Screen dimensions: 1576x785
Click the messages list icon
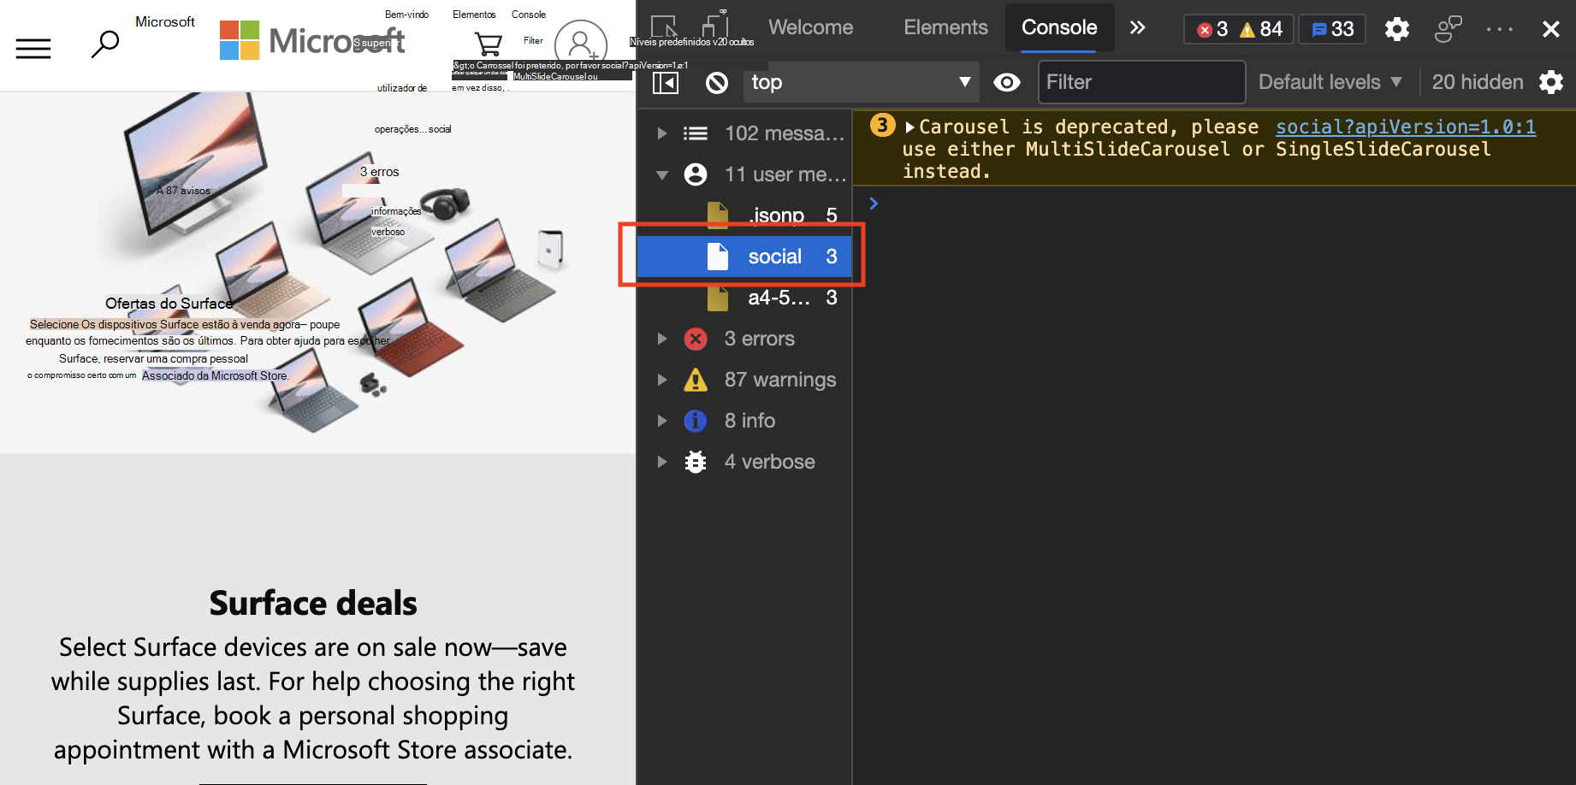point(696,133)
